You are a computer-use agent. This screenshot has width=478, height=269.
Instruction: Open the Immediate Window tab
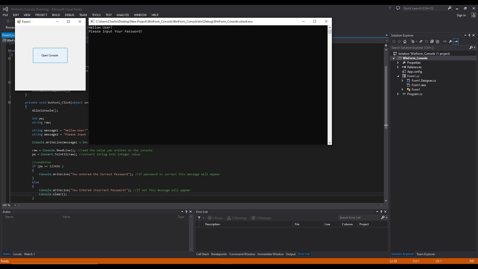point(270,254)
